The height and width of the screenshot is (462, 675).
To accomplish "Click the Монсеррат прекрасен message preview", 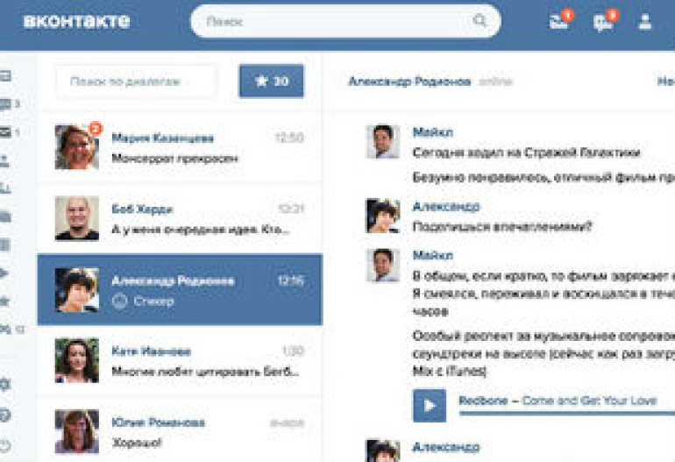I will point(174,159).
